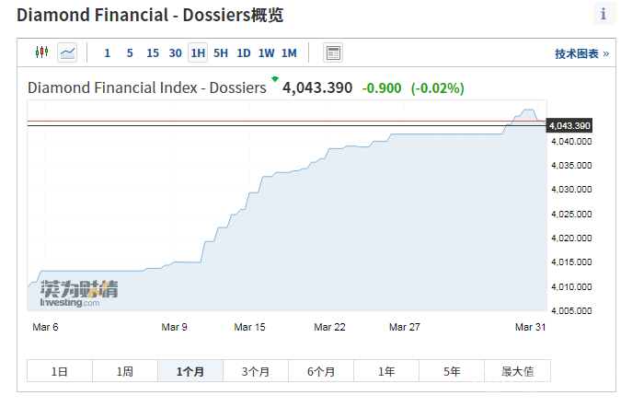Switch to the 5H interval
Screen dimensions: 632x407
point(221,52)
